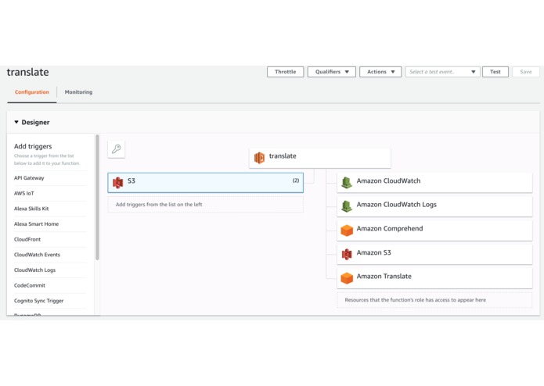Switch to the Monitoring tab

[x=78, y=92]
